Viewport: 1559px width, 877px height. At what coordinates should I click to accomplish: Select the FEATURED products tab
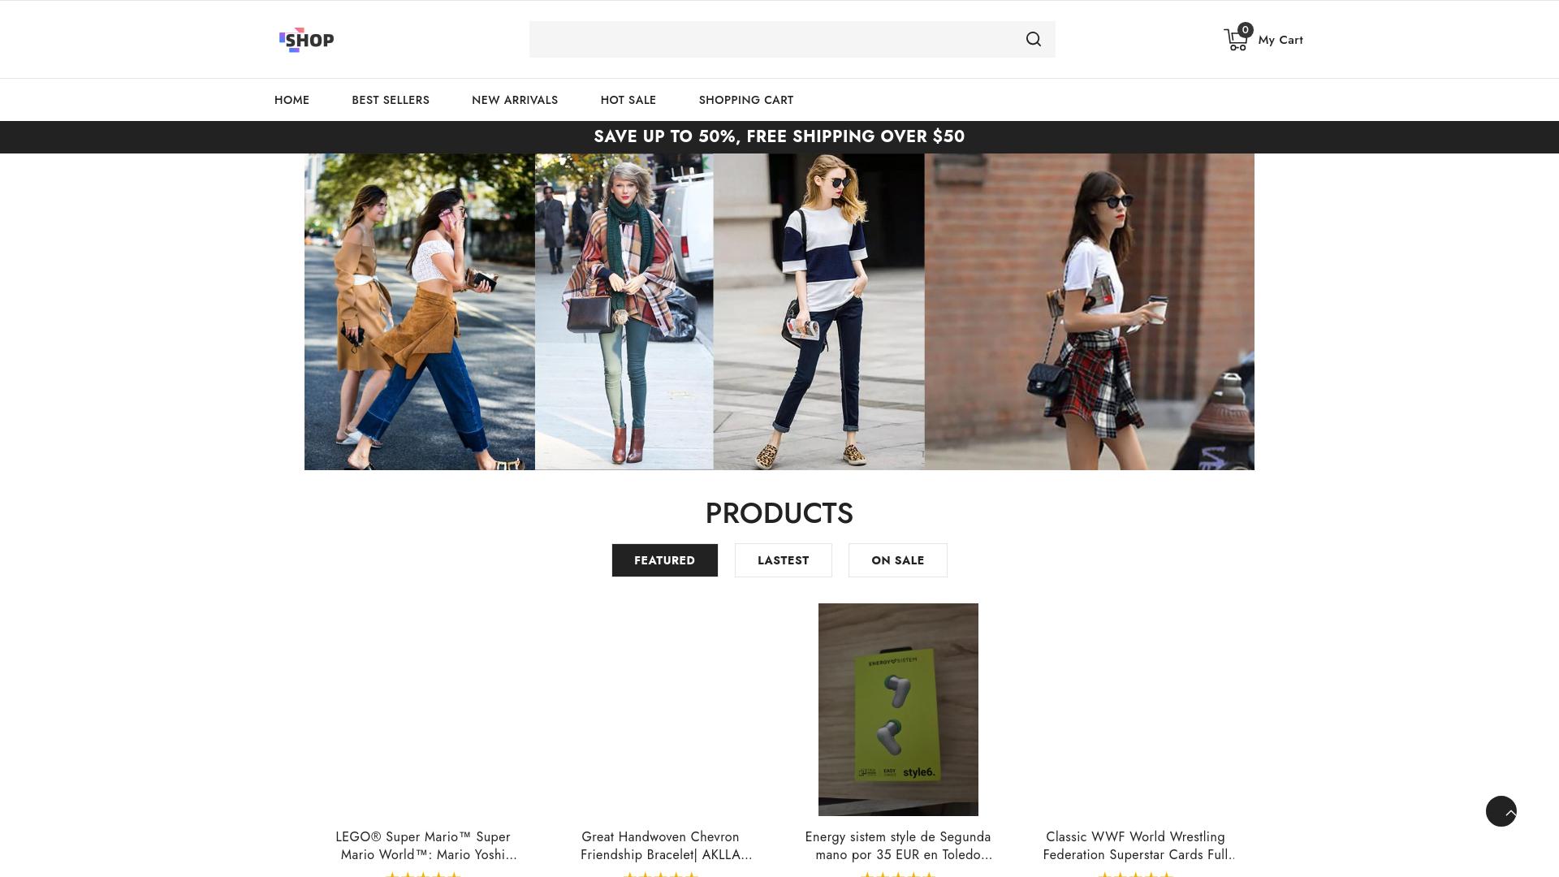(x=664, y=560)
